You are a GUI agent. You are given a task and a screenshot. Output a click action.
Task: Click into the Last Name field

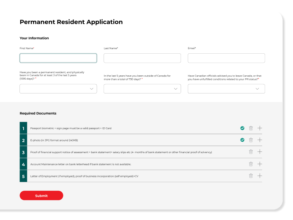pos(142,58)
